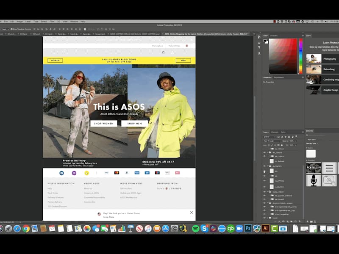Open Auto-Select Layer dropdown in options bar
The width and height of the screenshot is (339, 254).
tap(6, 29)
